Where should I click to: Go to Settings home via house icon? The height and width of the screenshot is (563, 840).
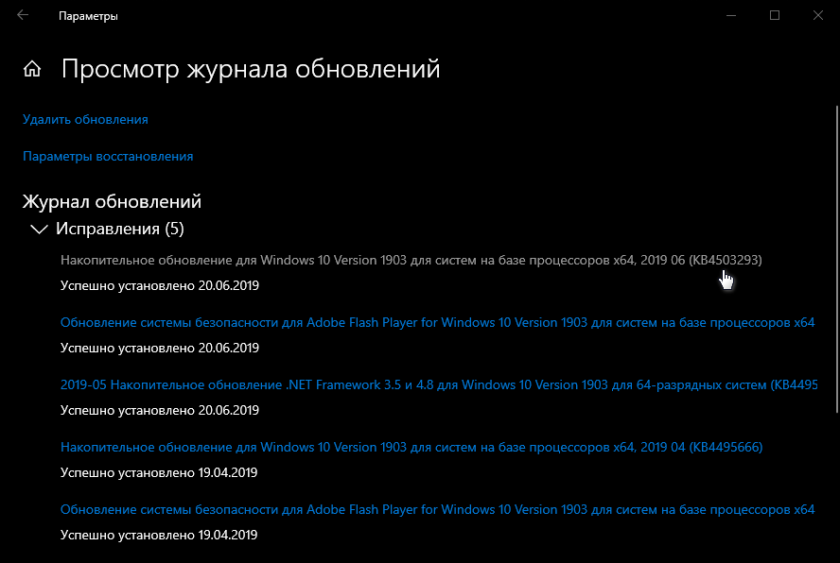(x=32, y=69)
